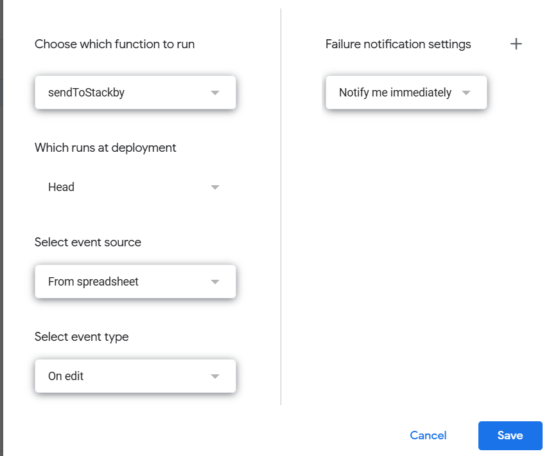Click the On edit text in event type
Screen dimensions: 558x456
tap(66, 376)
